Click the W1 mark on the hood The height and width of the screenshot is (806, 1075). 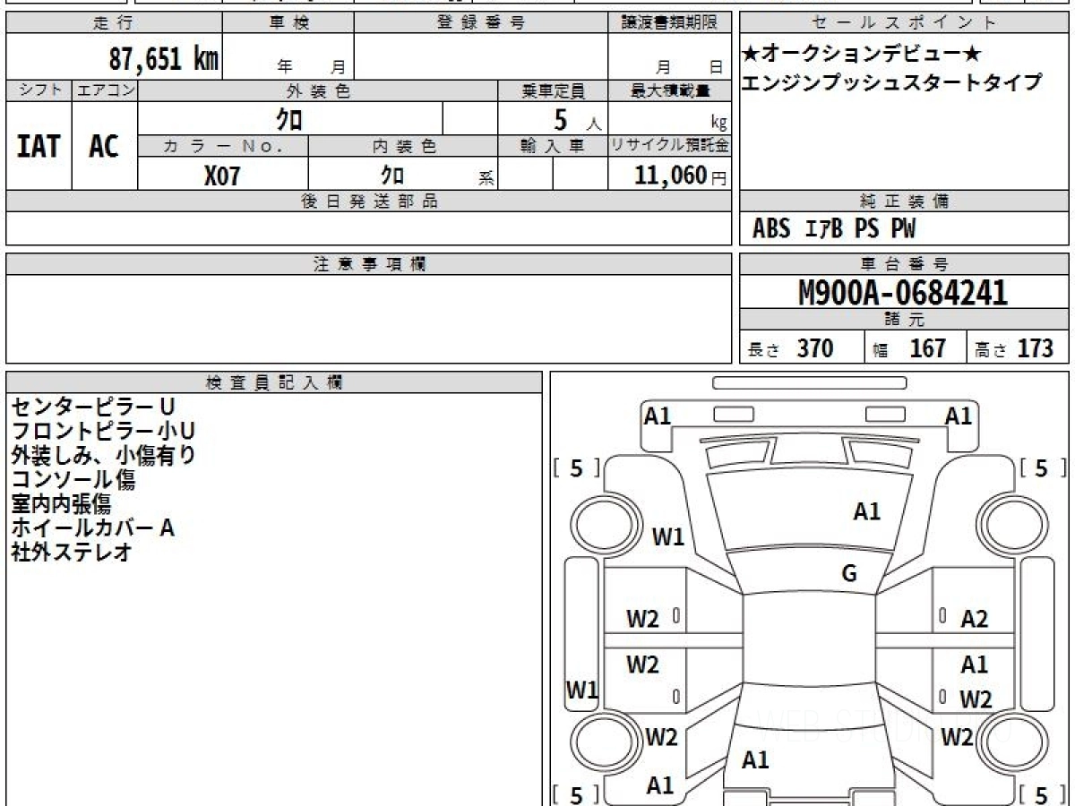click(668, 537)
